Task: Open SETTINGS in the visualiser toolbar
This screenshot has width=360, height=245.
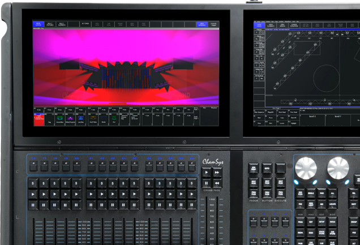Action: (x=85, y=24)
